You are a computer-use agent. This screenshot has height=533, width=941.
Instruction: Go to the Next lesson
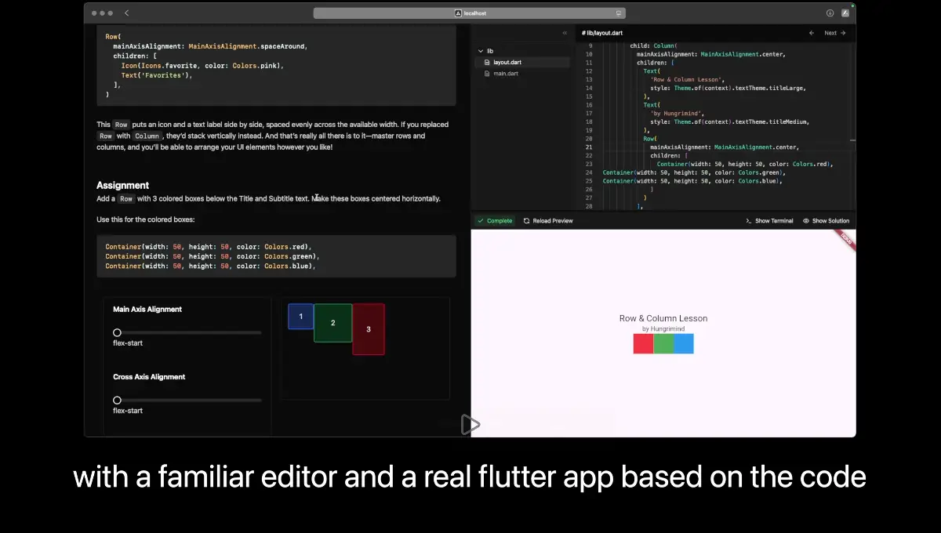tap(834, 33)
